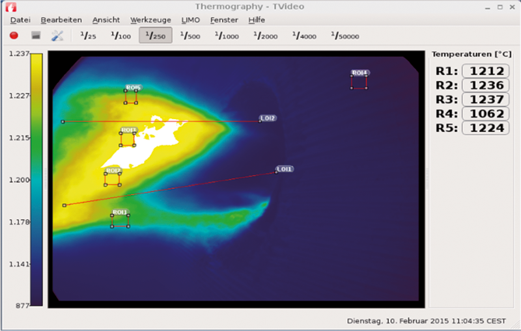Click the red Thermography app icon in title bar
The height and width of the screenshot is (331, 521).
tap(9, 7)
